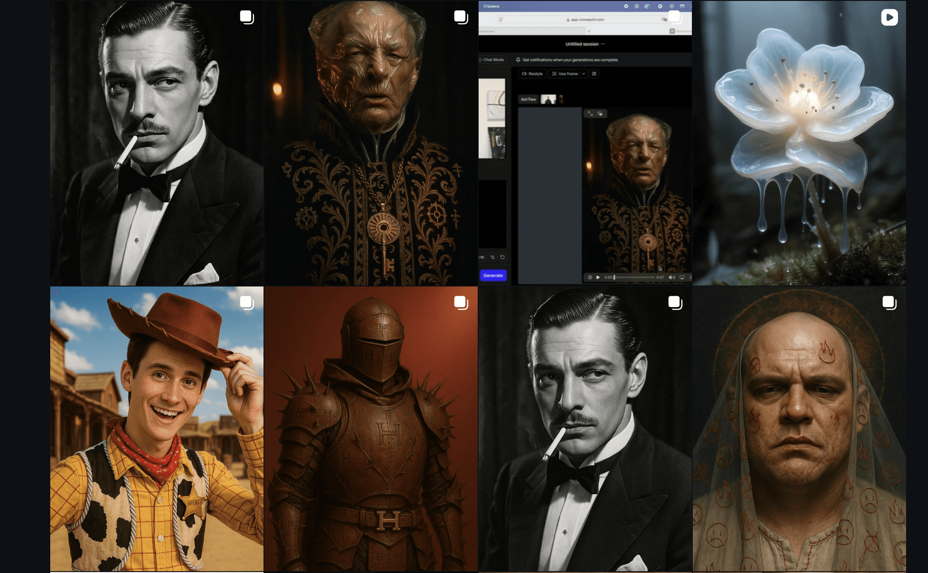The height and width of the screenshot is (573, 928).
Task: Click the Справка menu item
Action: point(491,6)
